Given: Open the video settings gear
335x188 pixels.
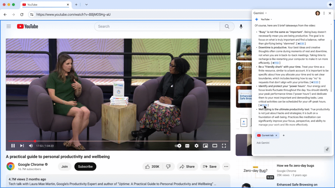Looking at the screenshot, I should (x=196, y=146).
